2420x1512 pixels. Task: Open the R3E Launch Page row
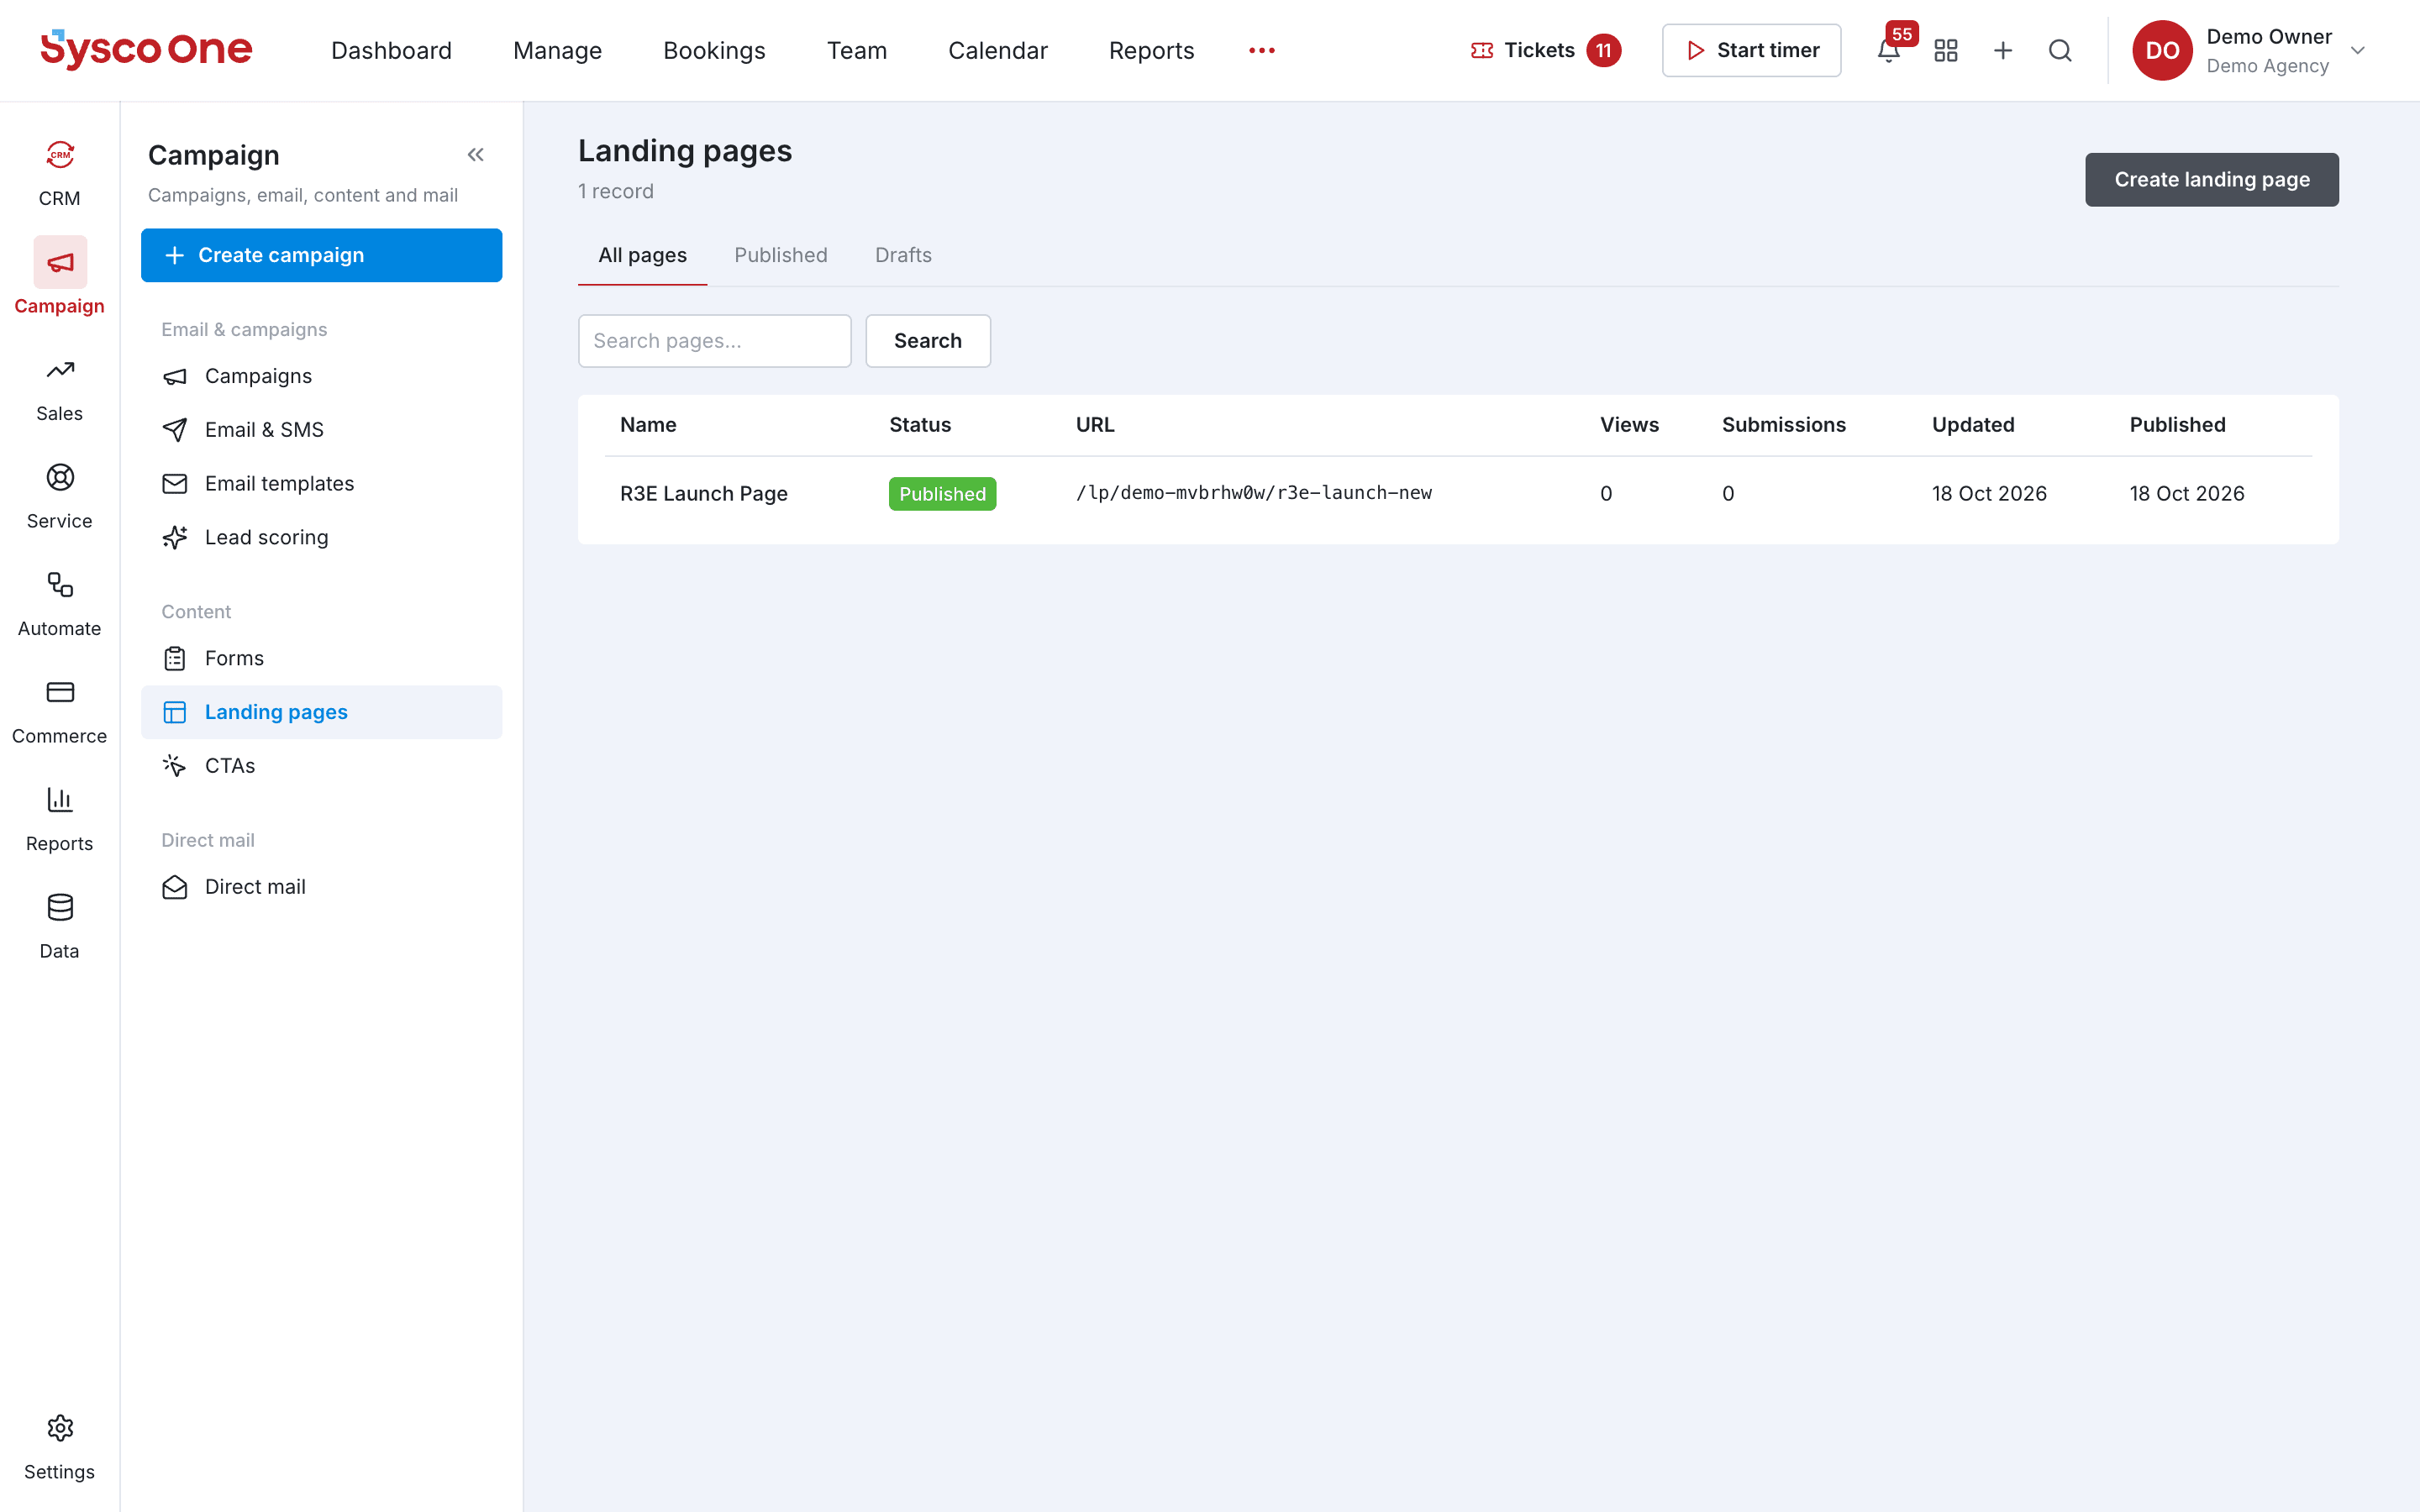(1457, 494)
